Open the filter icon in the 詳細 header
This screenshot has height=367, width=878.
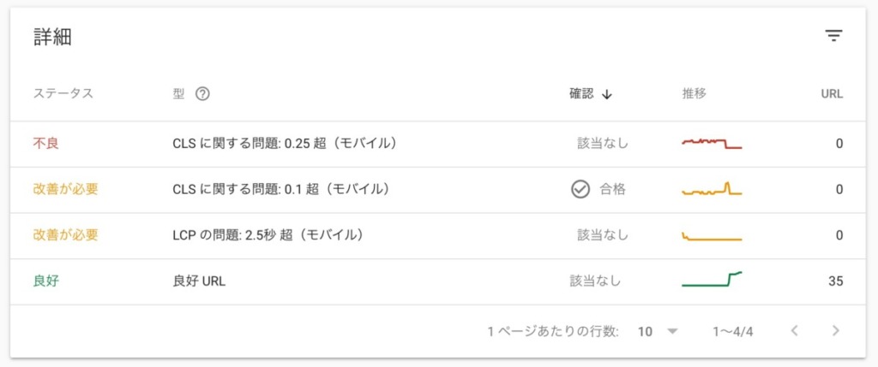coord(833,36)
